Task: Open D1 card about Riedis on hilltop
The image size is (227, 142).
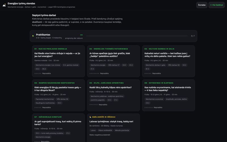Action: click(x=58, y=61)
